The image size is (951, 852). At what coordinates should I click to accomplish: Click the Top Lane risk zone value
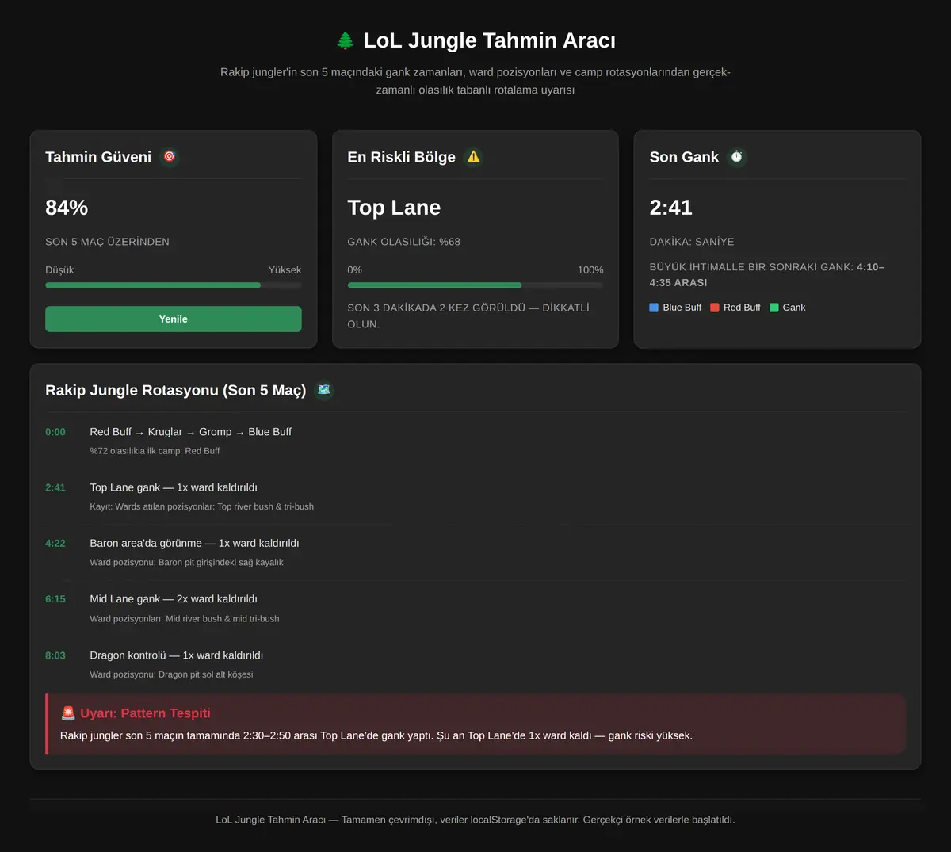coord(394,208)
